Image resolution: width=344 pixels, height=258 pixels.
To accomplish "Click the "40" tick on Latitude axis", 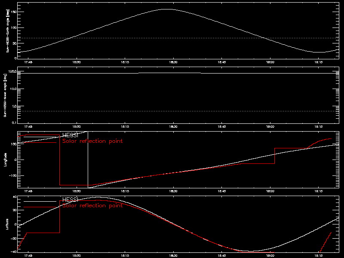I will click(15, 197).
